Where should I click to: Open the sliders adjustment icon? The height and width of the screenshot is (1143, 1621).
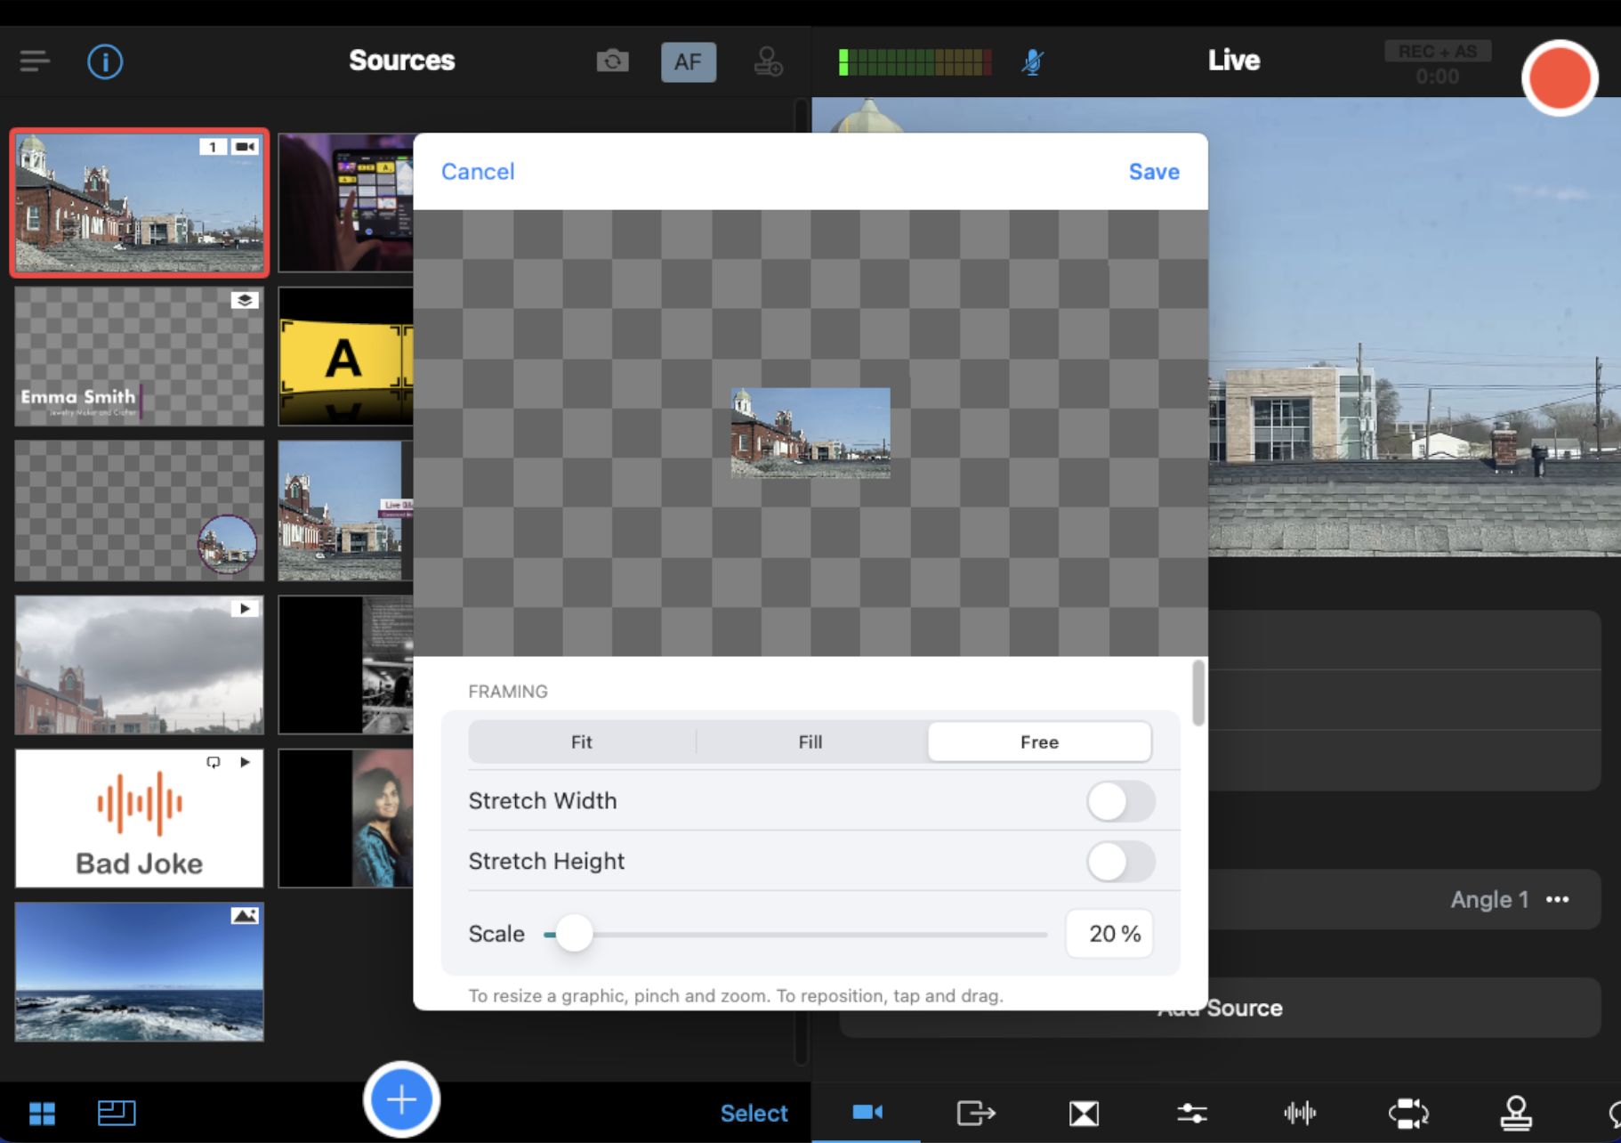(x=1191, y=1113)
